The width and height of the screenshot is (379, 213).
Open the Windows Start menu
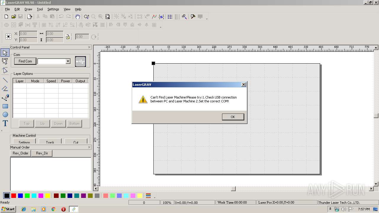pyautogui.click(x=8, y=209)
